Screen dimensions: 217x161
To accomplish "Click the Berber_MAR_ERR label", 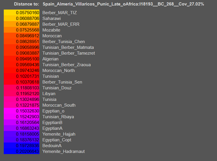I will pyautogui.click(x=61, y=24).
